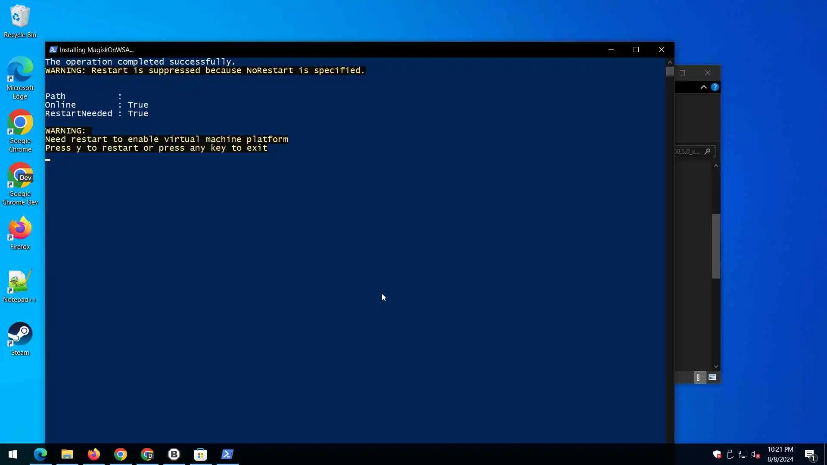Click the muted speaker volume icon
Viewport: 827px width, 465px height.
(755, 454)
